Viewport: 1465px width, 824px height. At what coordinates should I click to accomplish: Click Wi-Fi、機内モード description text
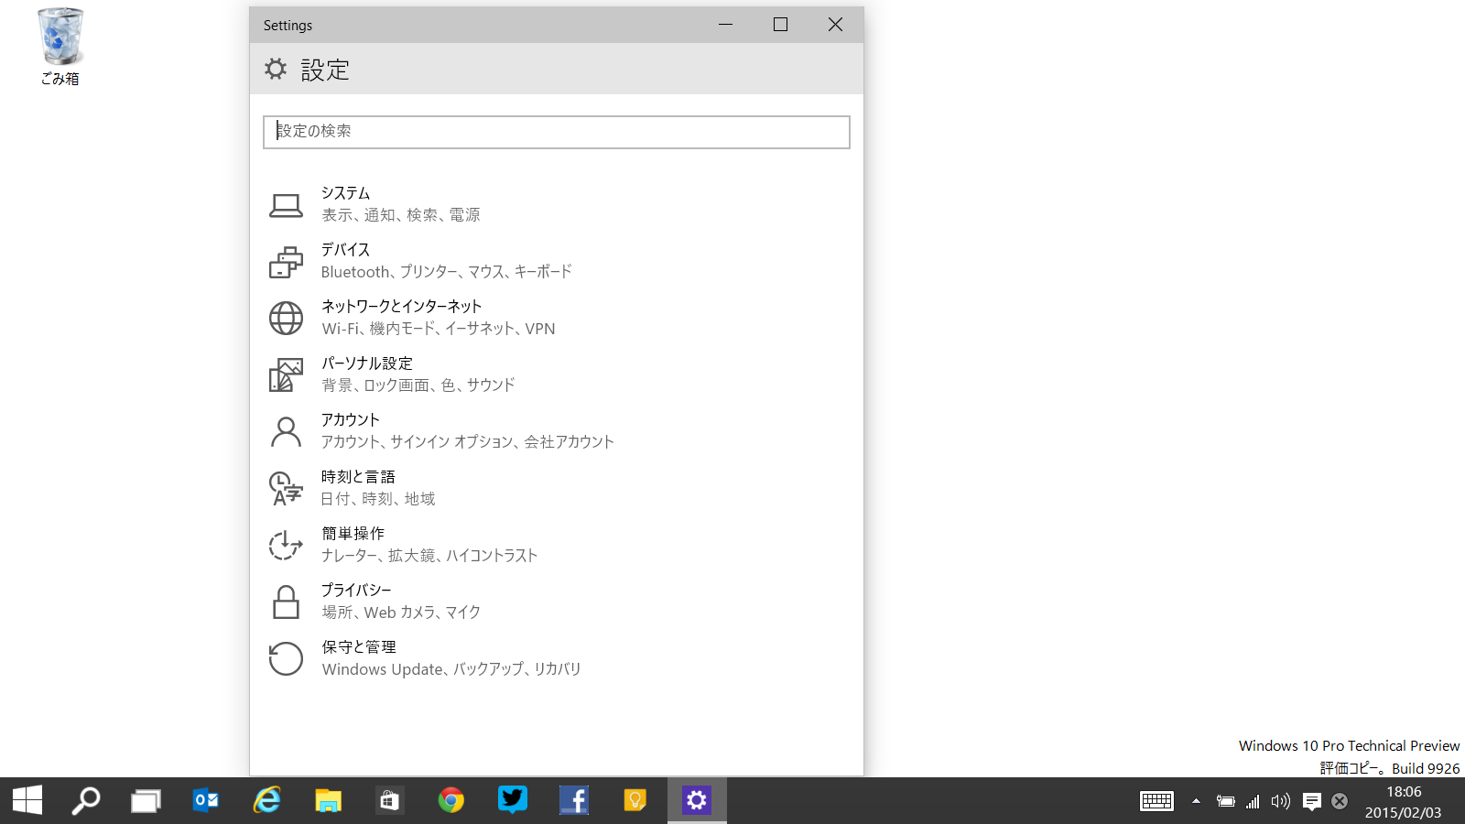[x=439, y=329]
